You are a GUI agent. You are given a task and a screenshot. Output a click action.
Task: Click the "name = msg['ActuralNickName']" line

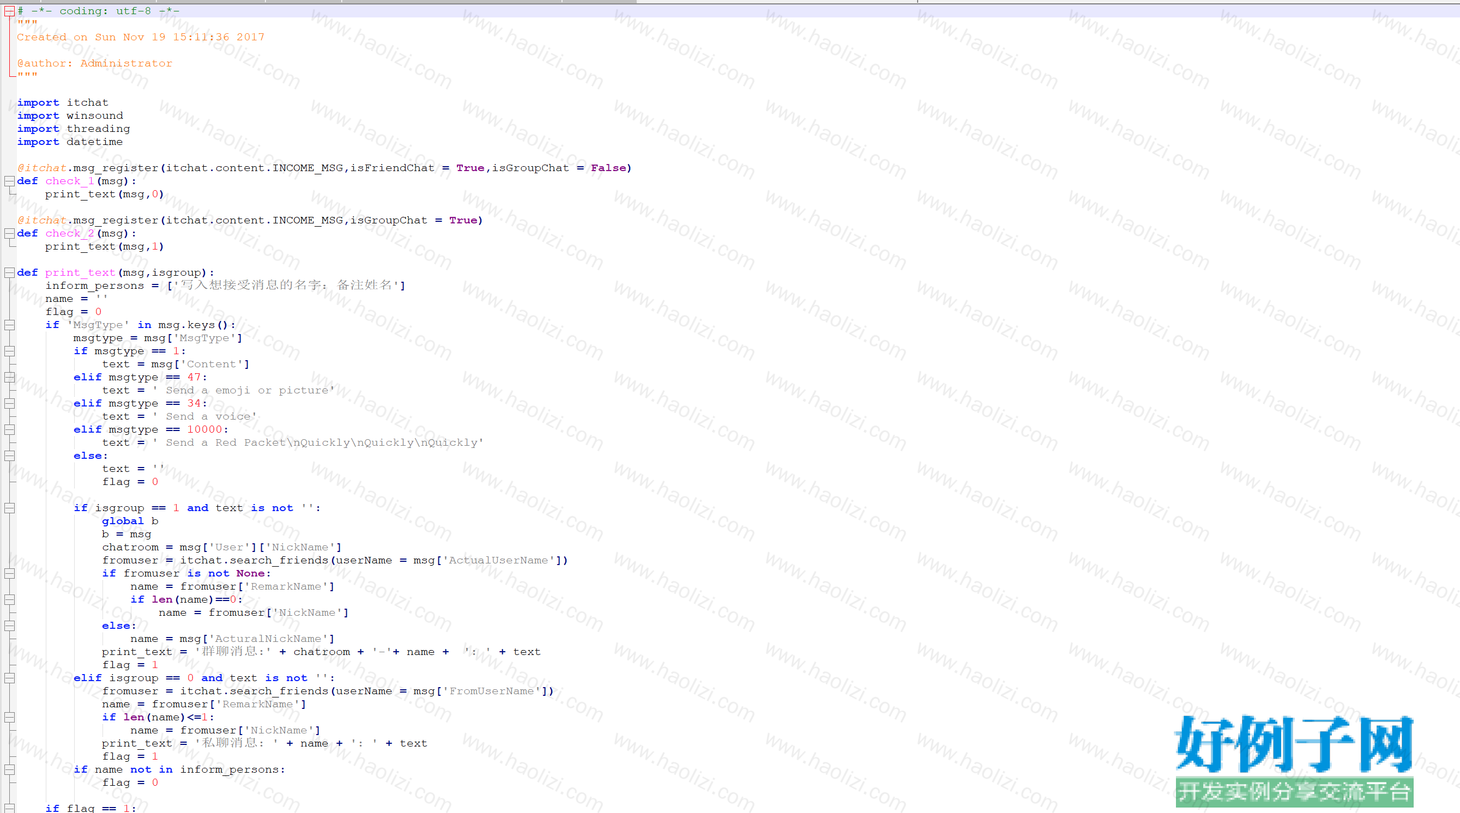232,639
